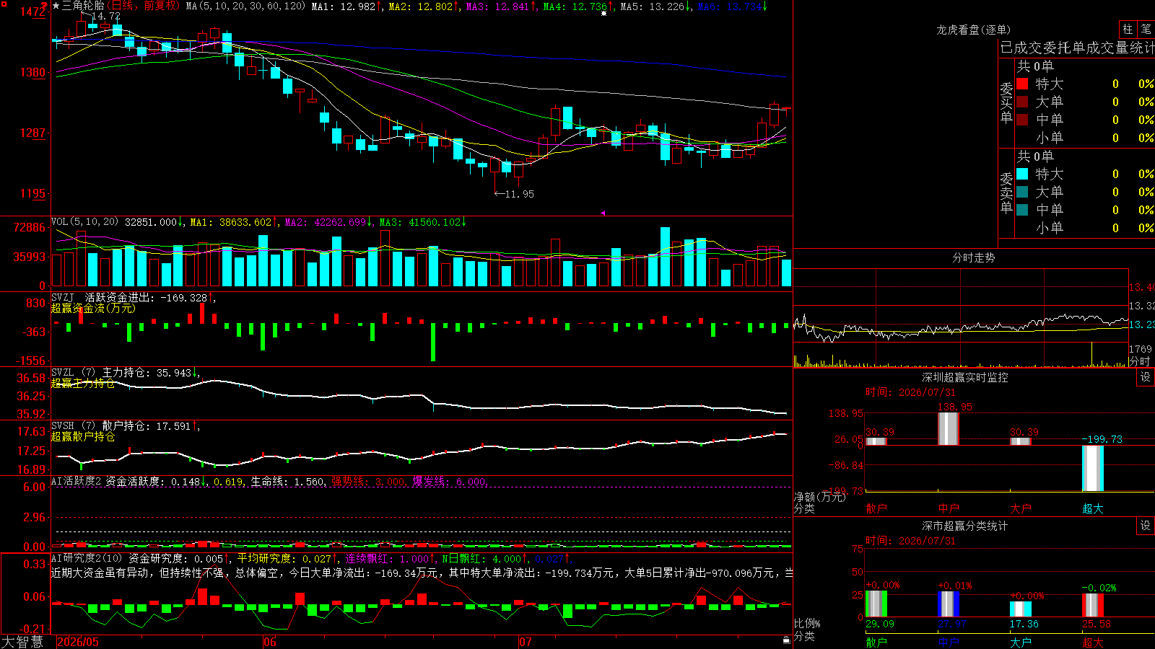
Task: Click the 大智慧 logo in bottom-left corner
Action: tap(22, 642)
